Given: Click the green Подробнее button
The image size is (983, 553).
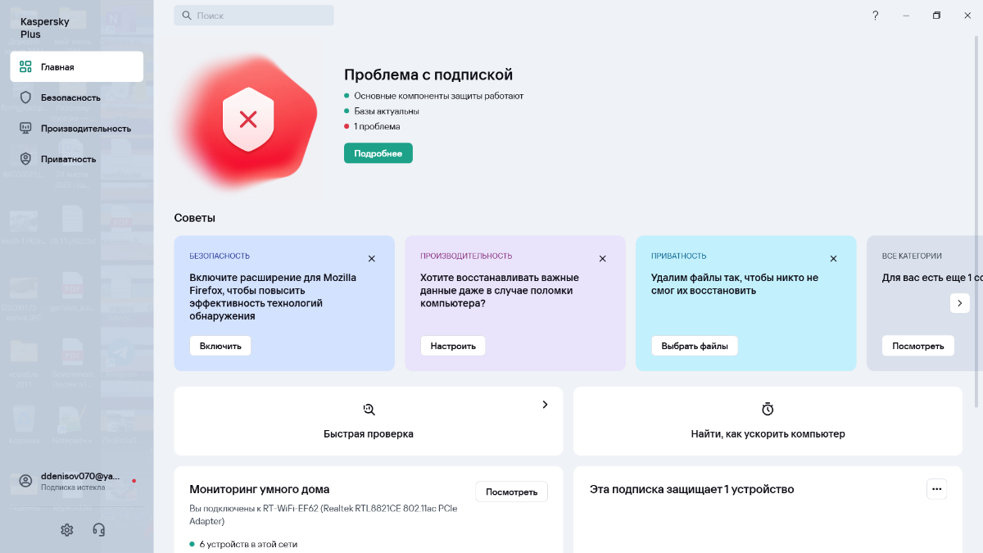Looking at the screenshot, I should coord(378,153).
